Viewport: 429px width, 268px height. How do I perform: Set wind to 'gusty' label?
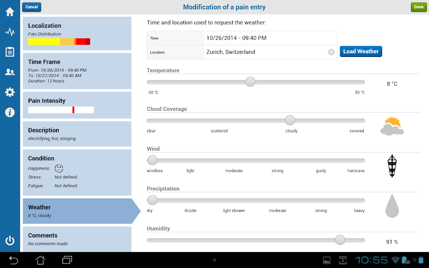pyautogui.click(x=321, y=171)
